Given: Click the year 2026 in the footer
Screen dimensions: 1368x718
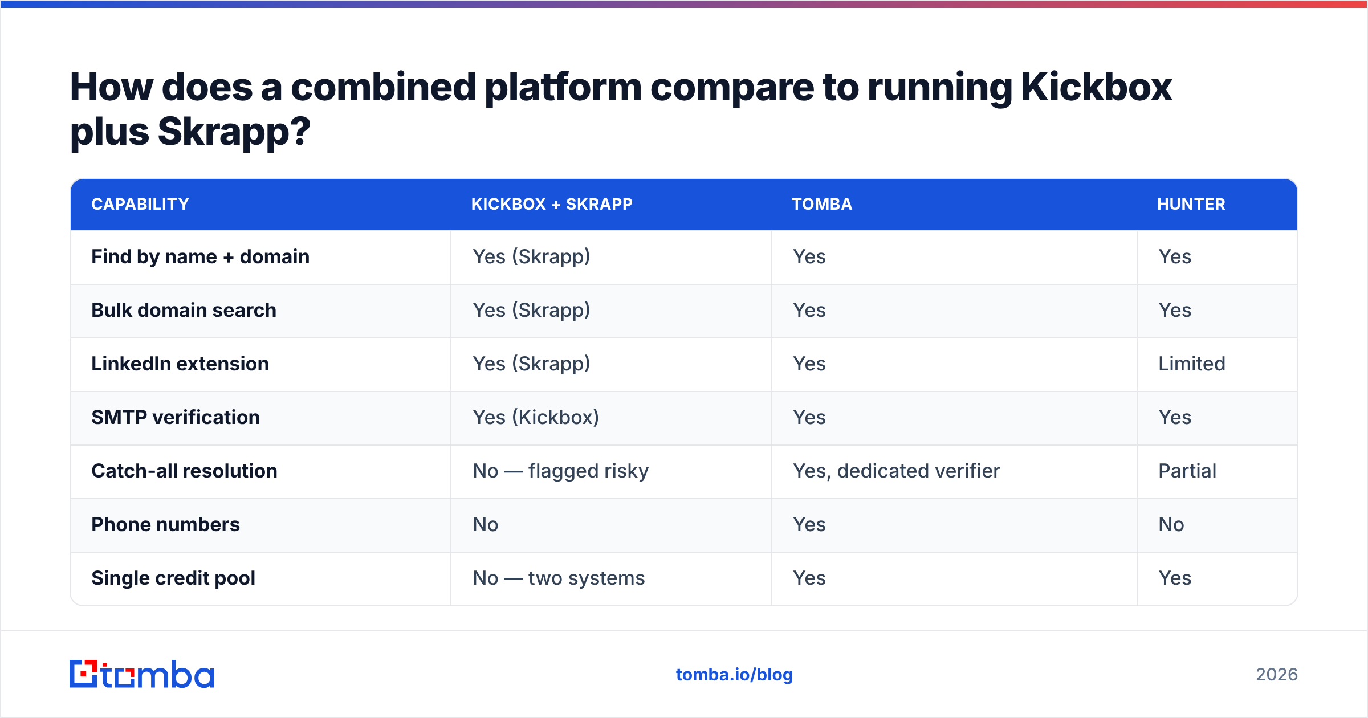Looking at the screenshot, I should click(1277, 675).
